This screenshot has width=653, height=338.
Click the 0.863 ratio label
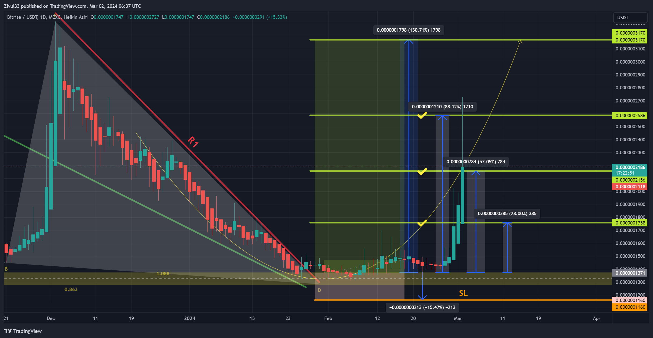(x=71, y=289)
